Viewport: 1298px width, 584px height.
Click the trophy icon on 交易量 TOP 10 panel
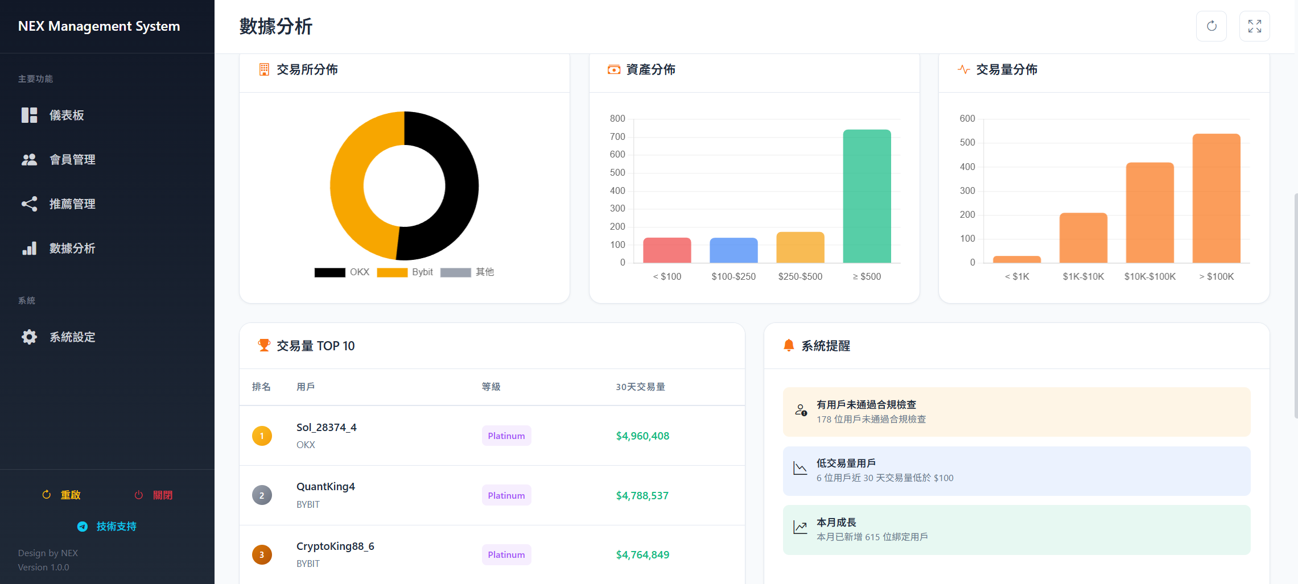point(263,345)
